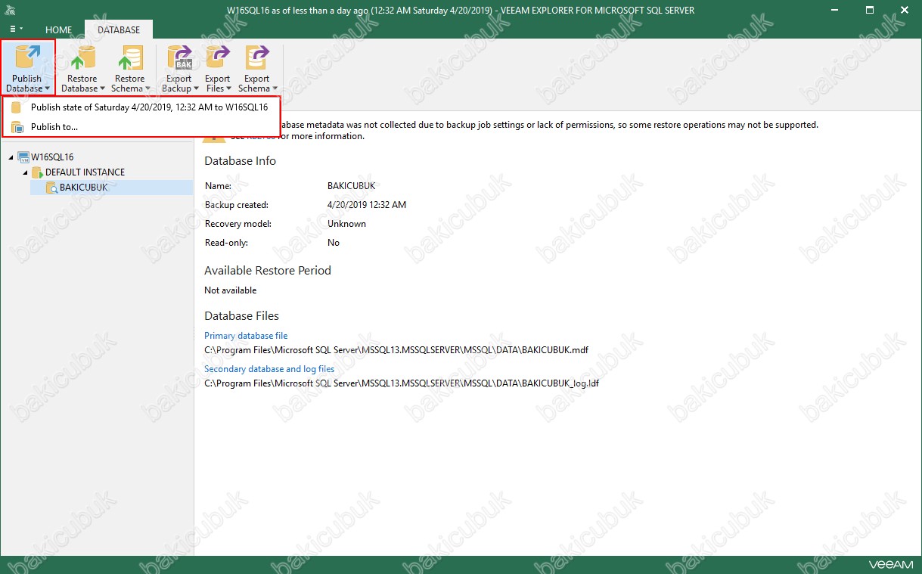Click the DEFAULT INSTANCE icon in tree

tap(37, 172)
